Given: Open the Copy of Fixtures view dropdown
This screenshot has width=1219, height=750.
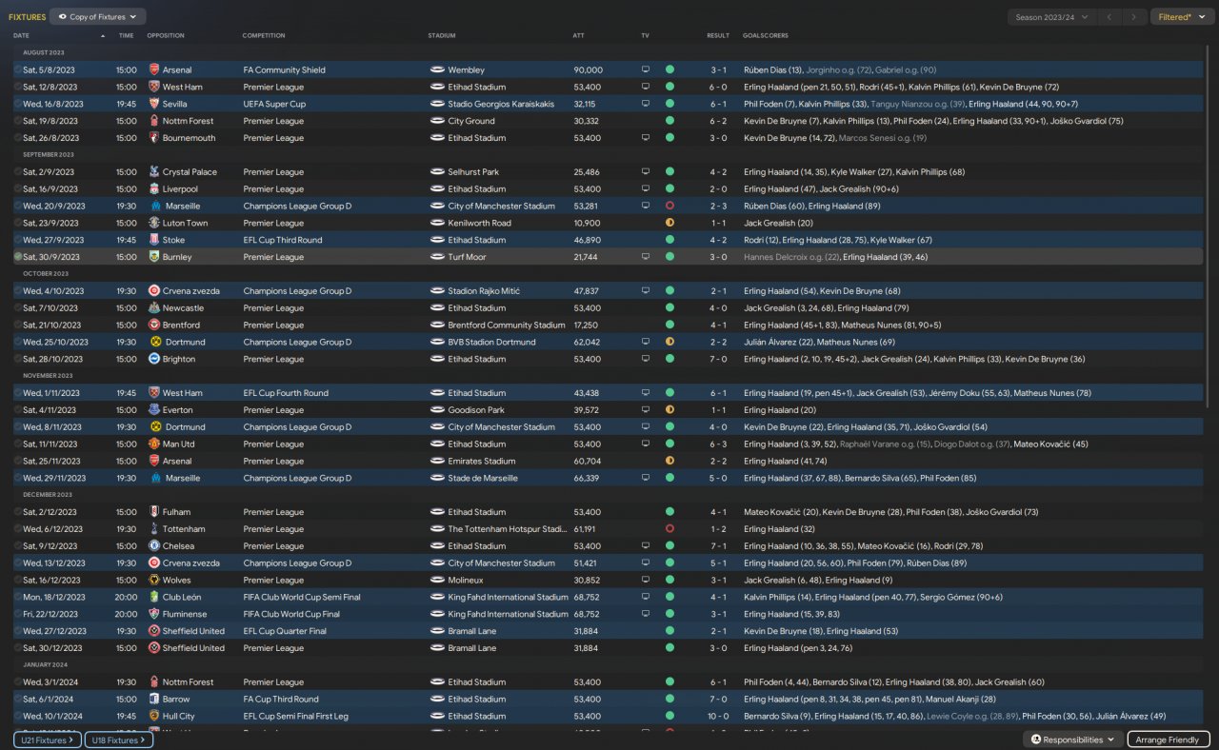Looking at the screenshot, I should (97, 16).
